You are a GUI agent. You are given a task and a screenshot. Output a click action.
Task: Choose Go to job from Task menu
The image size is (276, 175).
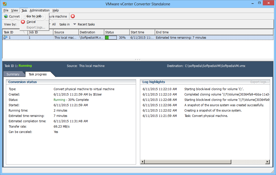click(x=34, y=16)
